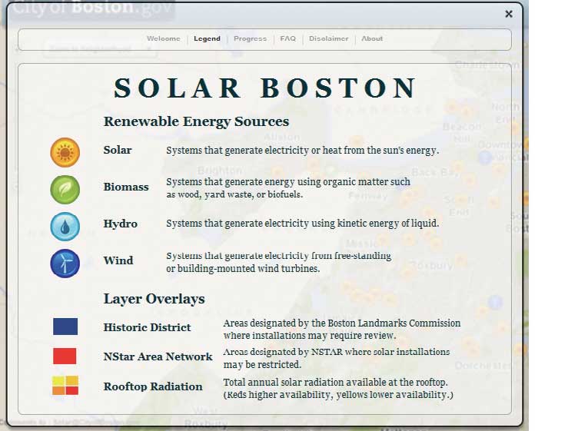
Task: Click the orange Solar sun icon
Action: [x=65, y=152]
